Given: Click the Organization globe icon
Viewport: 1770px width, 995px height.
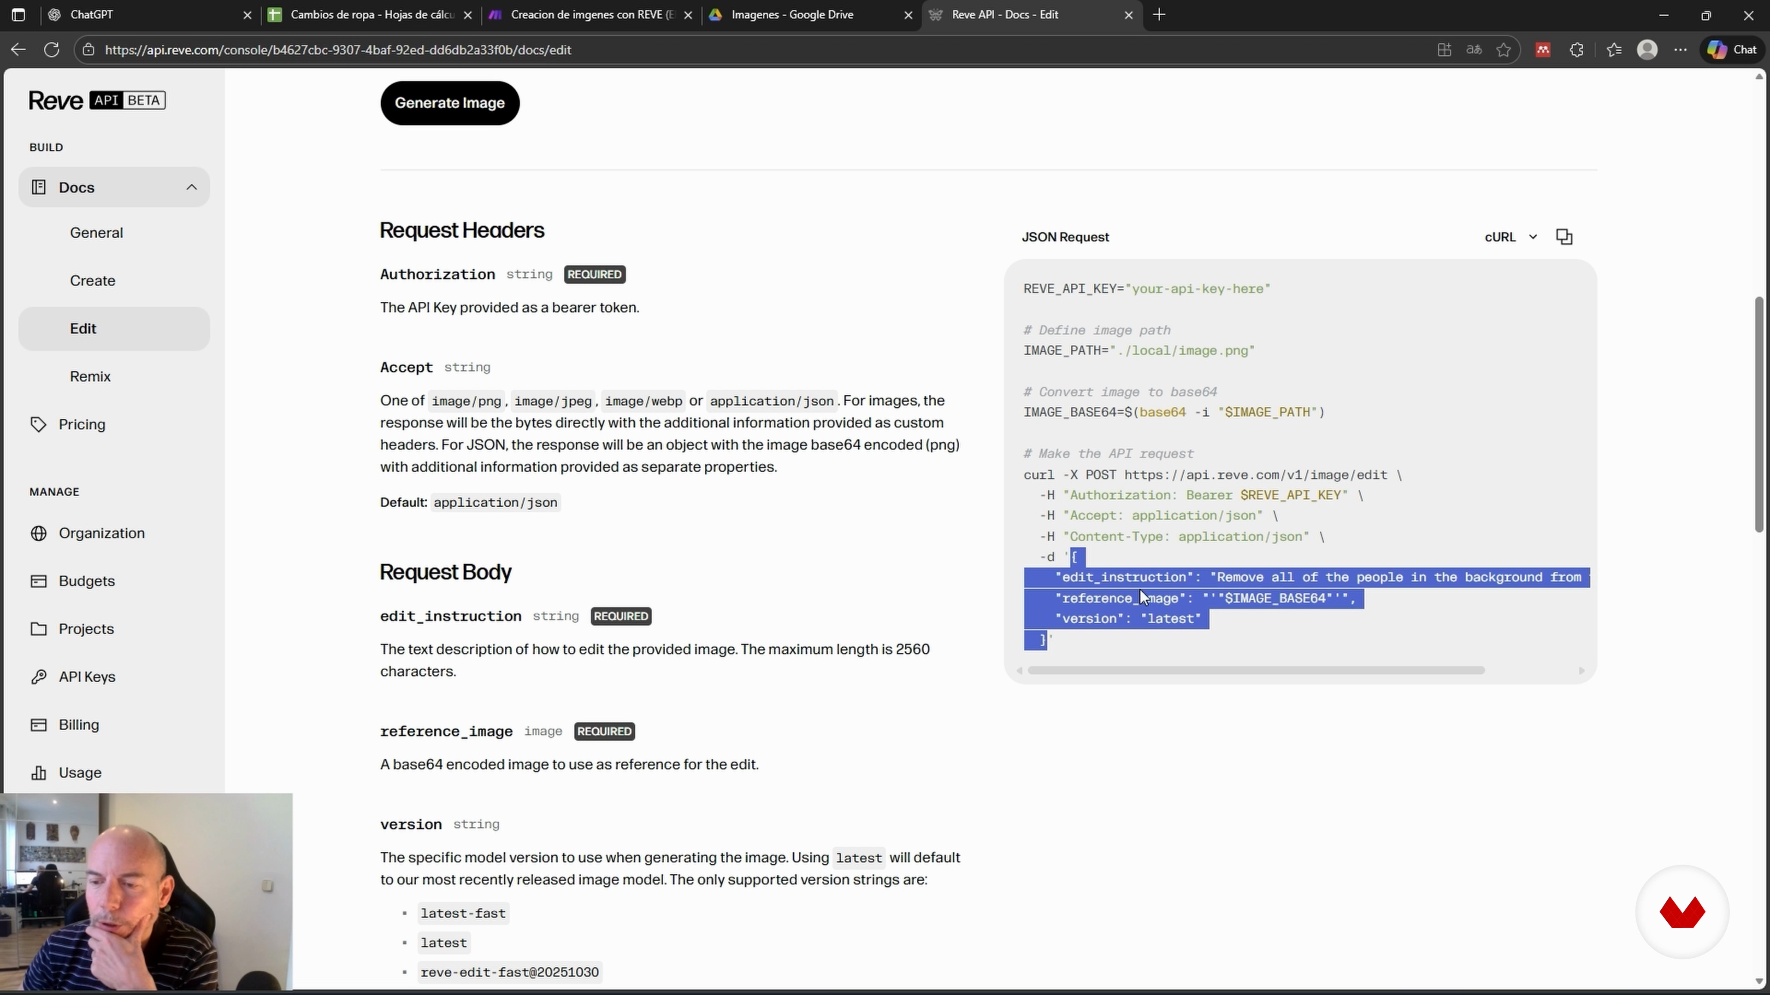Looking at the screenshot, I should point(39,533).
